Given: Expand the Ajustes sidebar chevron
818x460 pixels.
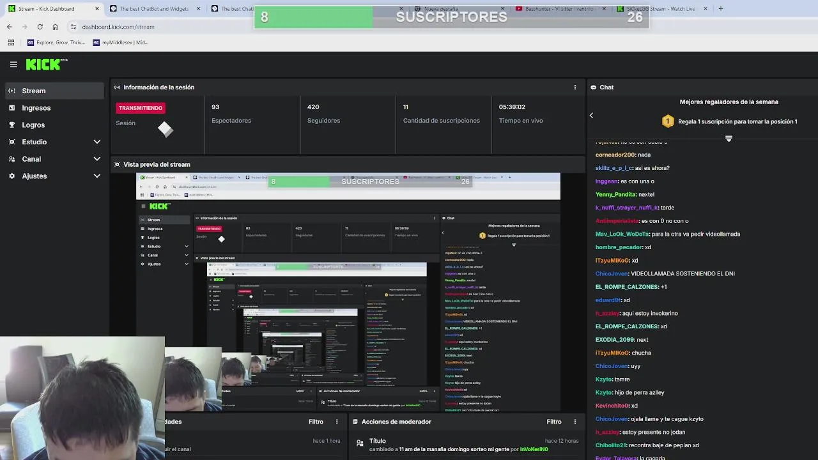Looking at the screenshot, I should point(97,176).
